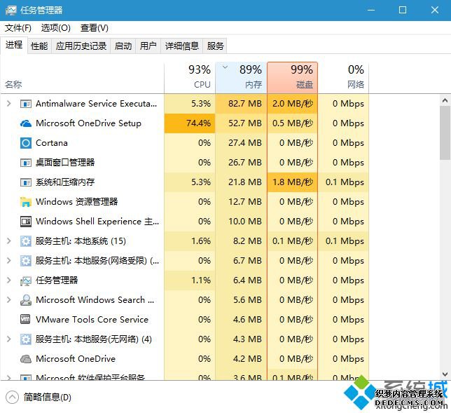The width and height of the screenshot is (451, 413).
Task: Sort by the 内存 89% column header
Action: click(241, 77)
